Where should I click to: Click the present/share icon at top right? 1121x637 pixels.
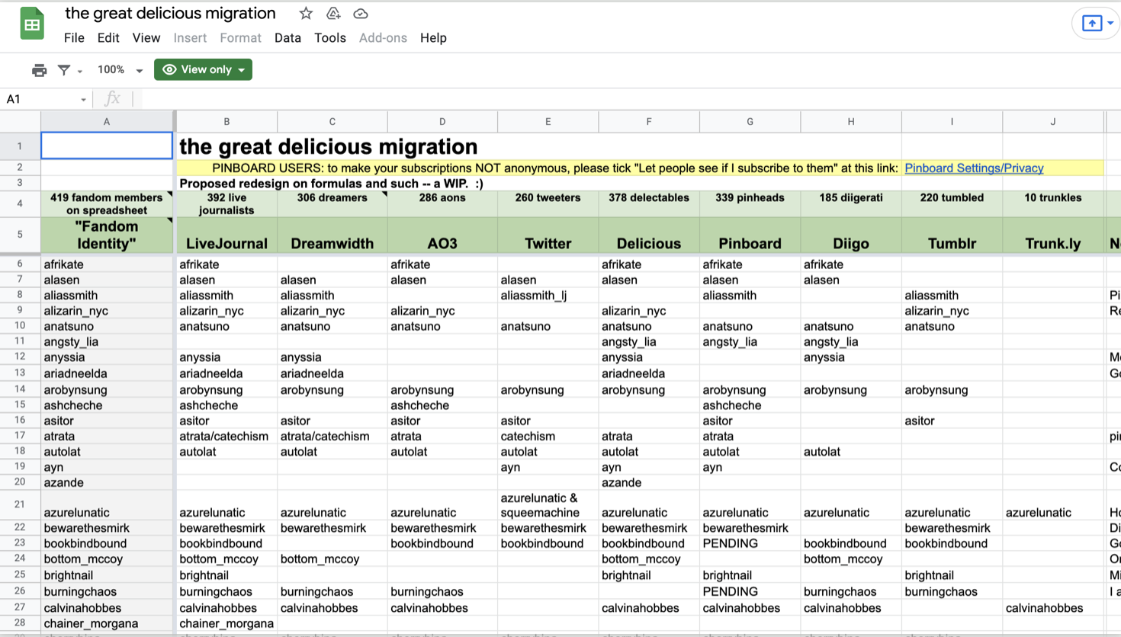pyautogui.click(x=1092, y=24)
